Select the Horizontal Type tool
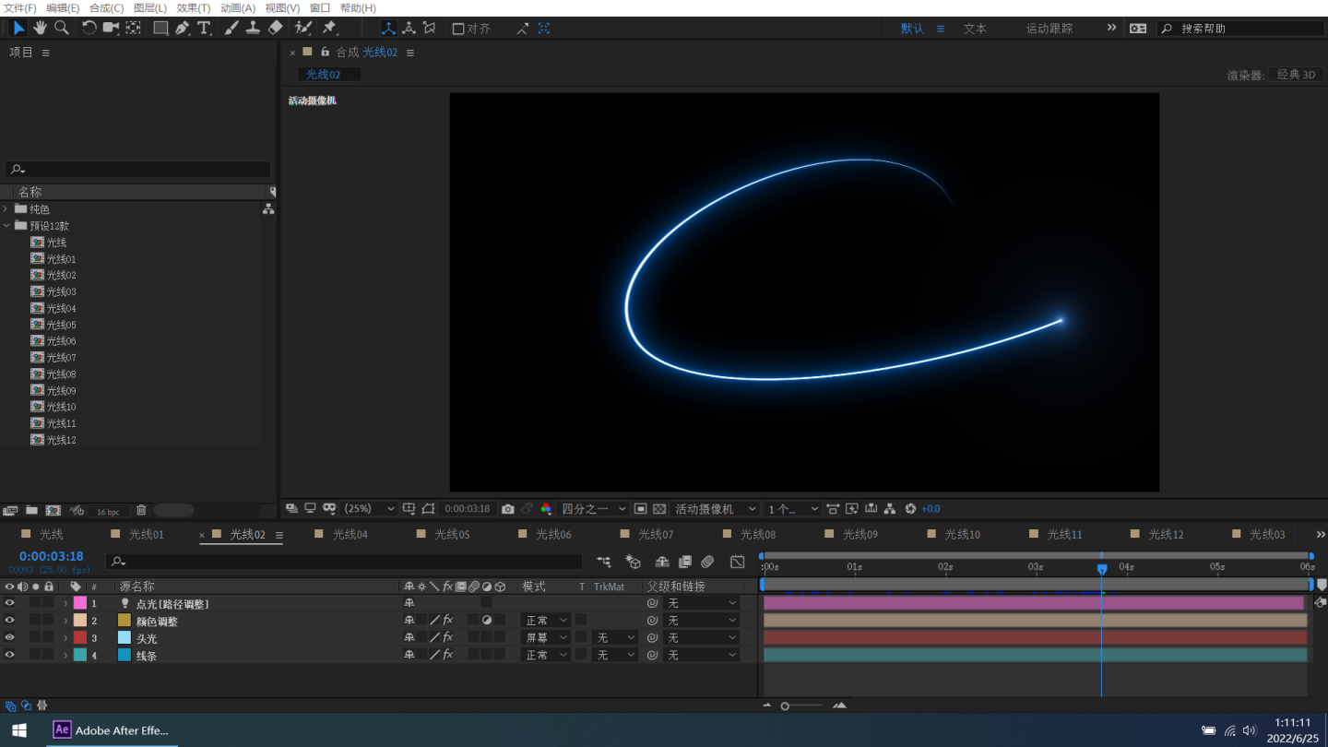 (205, 29)
